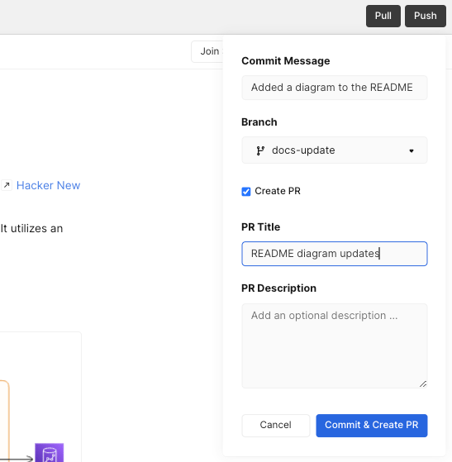Click the git branch icon beside docs-update
Viewport: 452px width, 462px height.
260,150
